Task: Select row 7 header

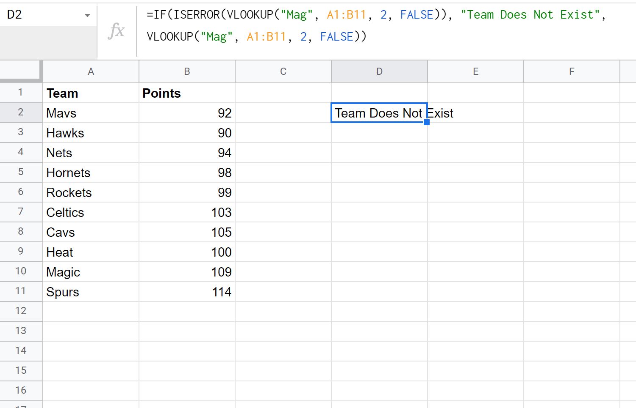Action: [x=21, y=212]
